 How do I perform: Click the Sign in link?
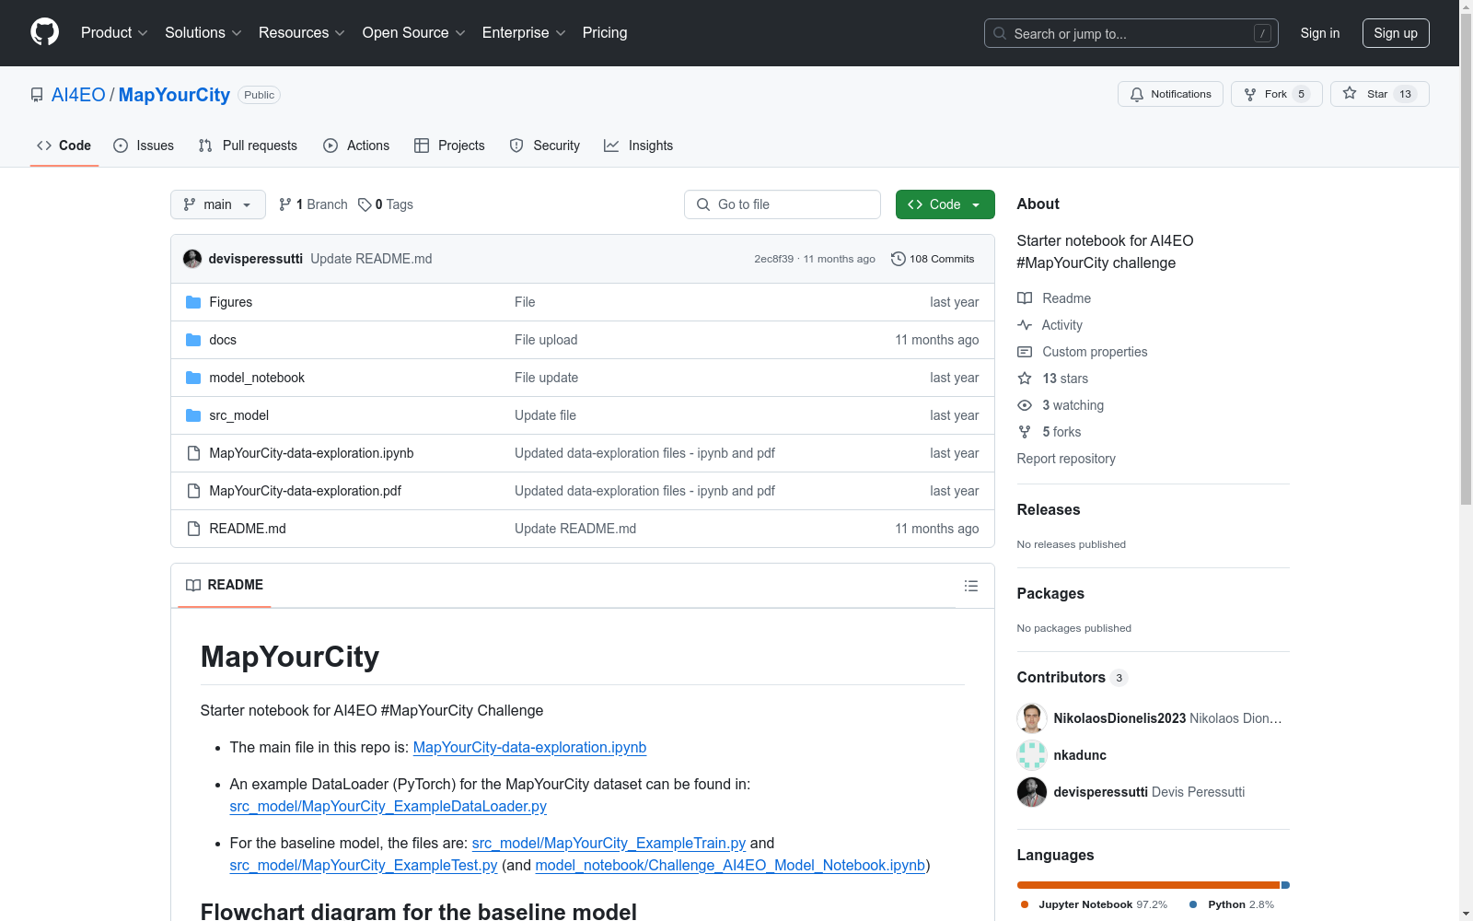point(1320,33)
